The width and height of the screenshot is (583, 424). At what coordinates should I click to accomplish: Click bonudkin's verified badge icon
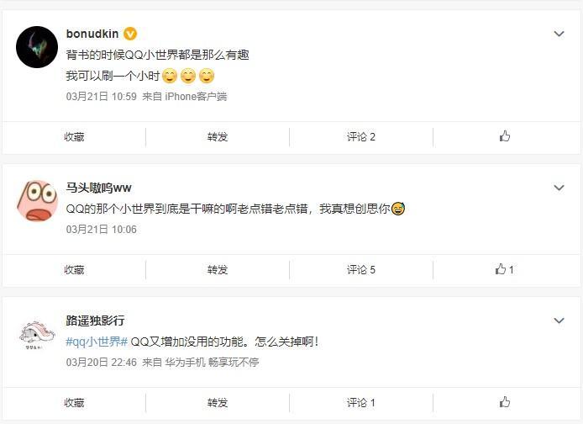tap(130, 34)
